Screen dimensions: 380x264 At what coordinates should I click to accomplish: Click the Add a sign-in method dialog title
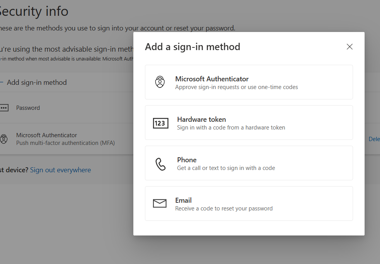[192, 47]
